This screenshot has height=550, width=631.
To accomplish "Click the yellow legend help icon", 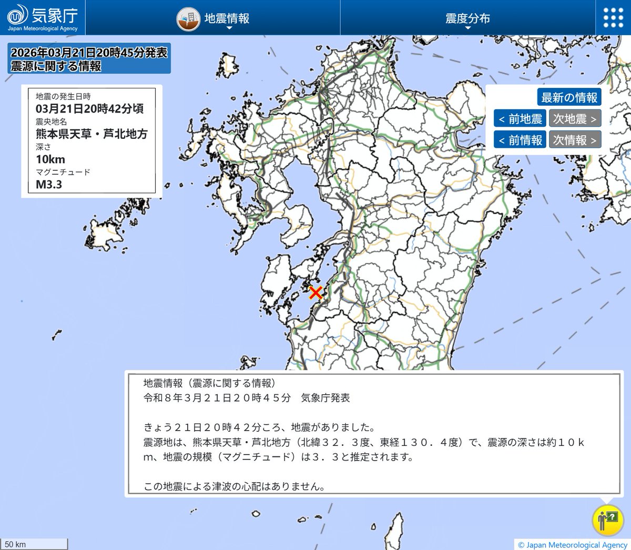I will coord(608,520).
